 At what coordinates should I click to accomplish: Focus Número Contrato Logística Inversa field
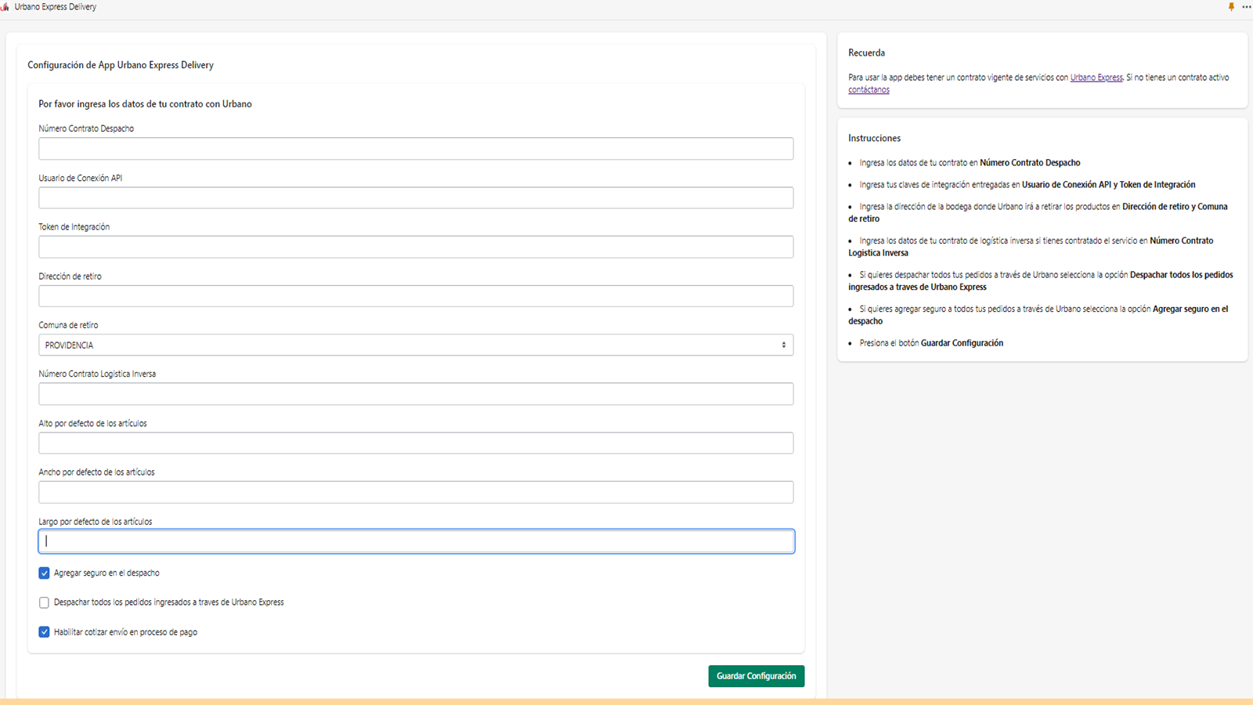click(416, 394)
